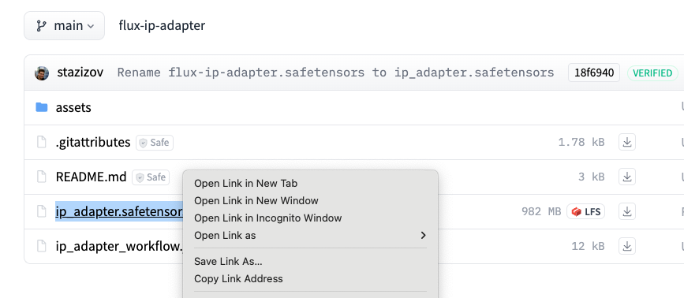684x298 pixels.
Task: Click the stazizov user avatar
Action: coord(42,73)
